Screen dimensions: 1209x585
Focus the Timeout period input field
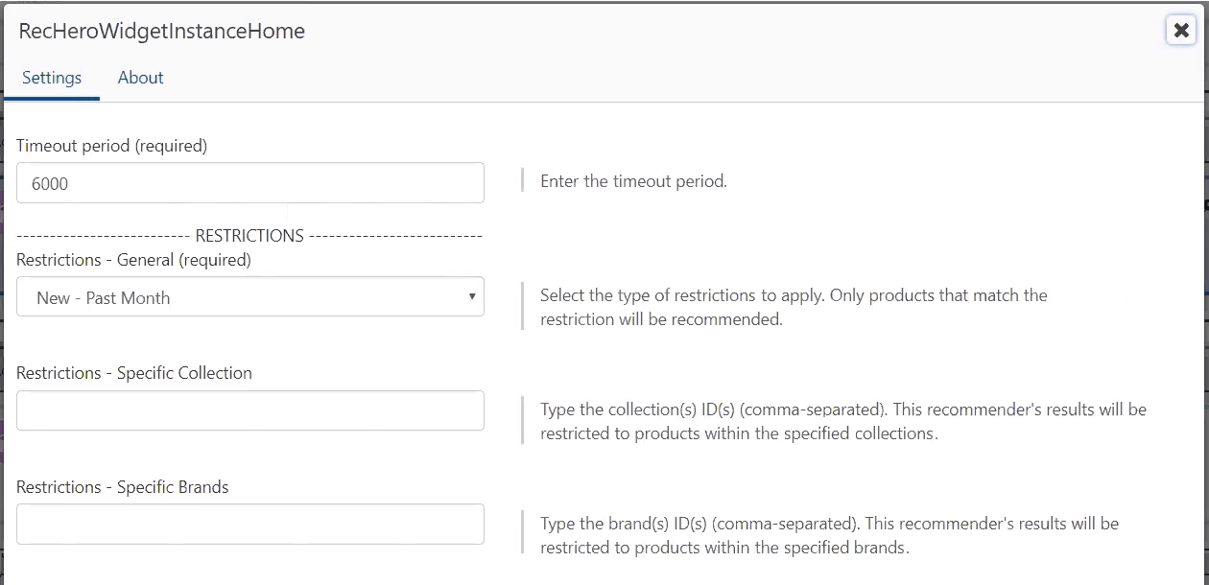tap(249, 183)
